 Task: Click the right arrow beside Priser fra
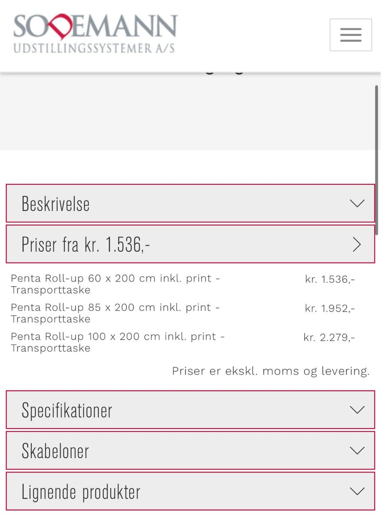(357, 244)
